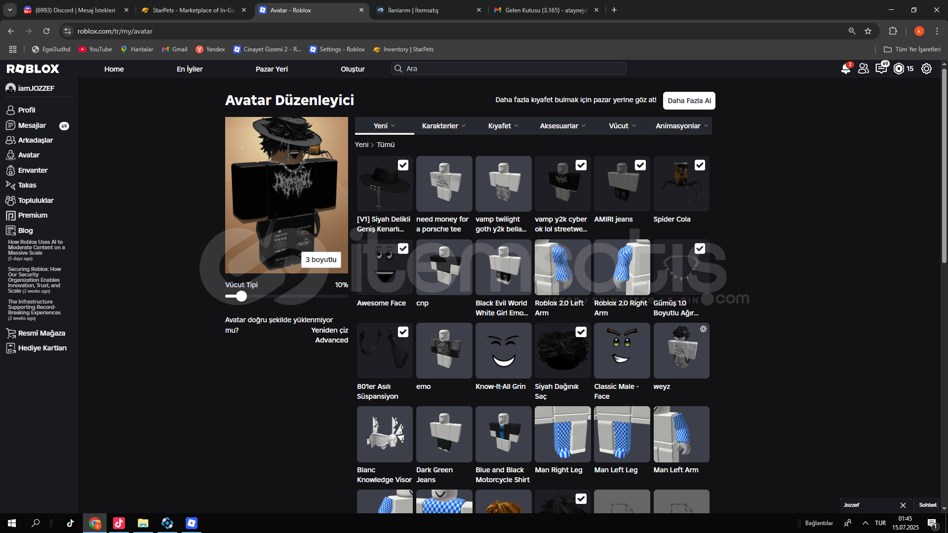Expand the Yeni dropdown tab

click(384, 126)
